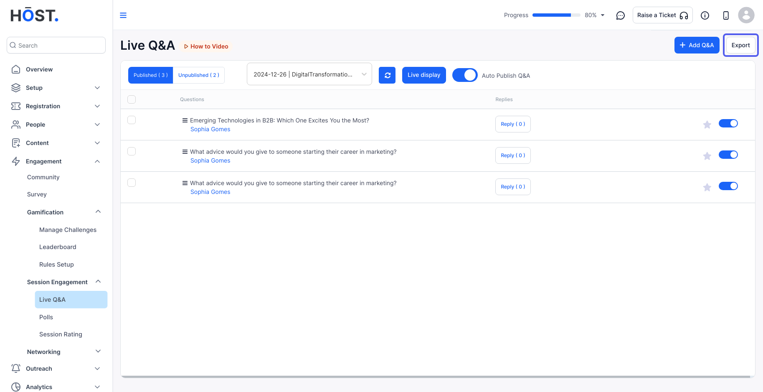Click the Content document icon in sidebar
763x392 pixels.
tap(16, 143)
